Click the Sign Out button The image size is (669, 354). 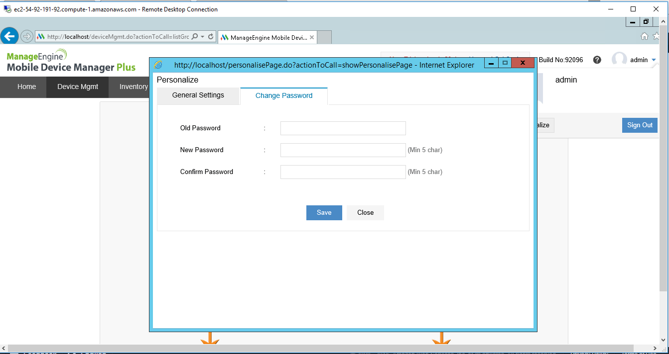[639, 125]
